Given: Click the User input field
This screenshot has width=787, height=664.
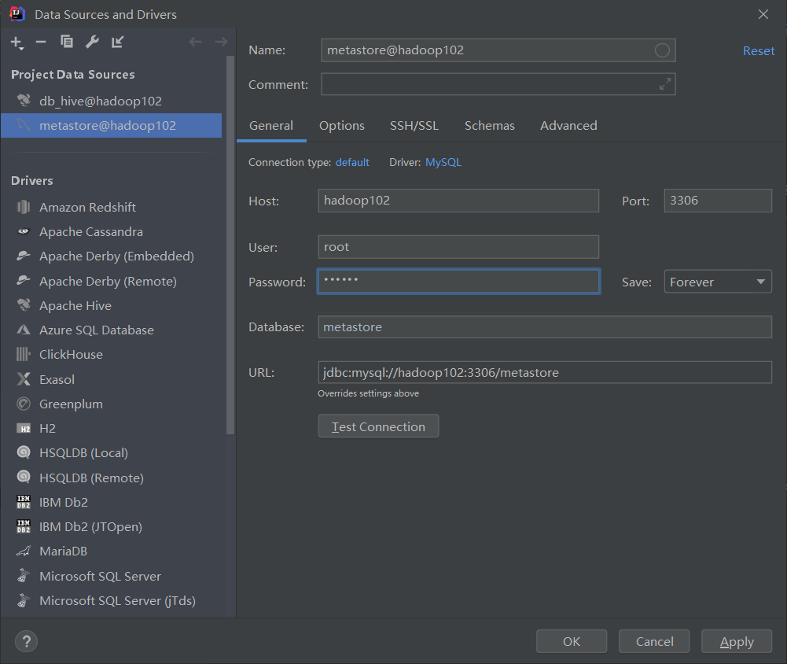Looking at the screenshot, I should tap(458, 246).
